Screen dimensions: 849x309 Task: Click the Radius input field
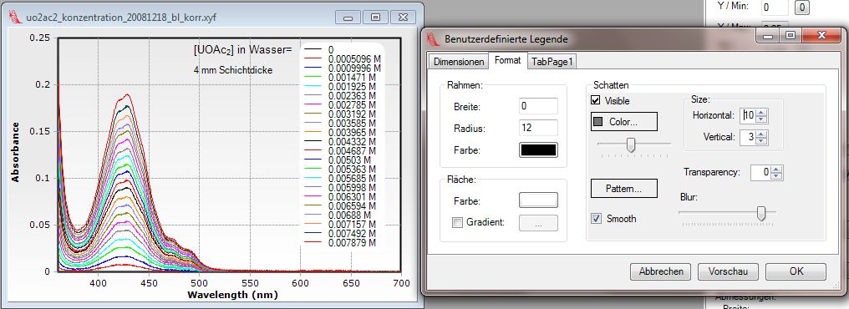[x=538, y=129]
